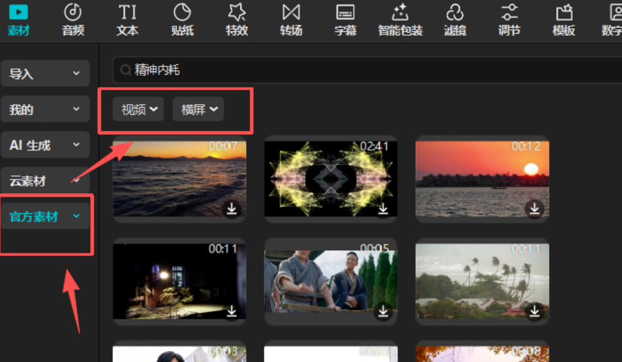
Task: Open the 贴纸 (Stickers) panel icon
Action: click(183, 12)
